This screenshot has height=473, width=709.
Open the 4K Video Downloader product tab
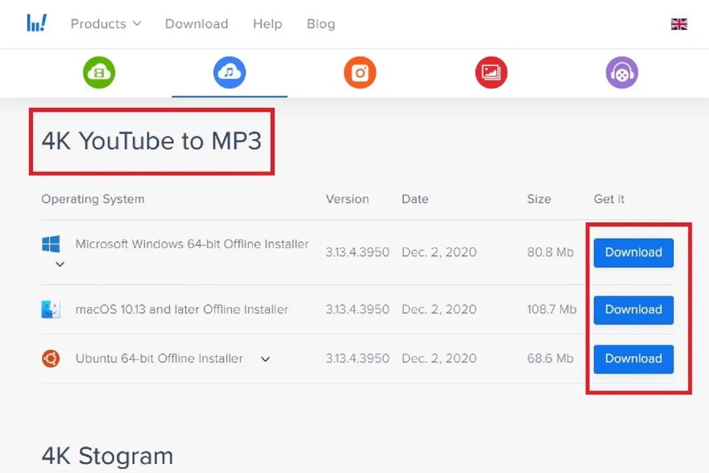click(99, 73)
